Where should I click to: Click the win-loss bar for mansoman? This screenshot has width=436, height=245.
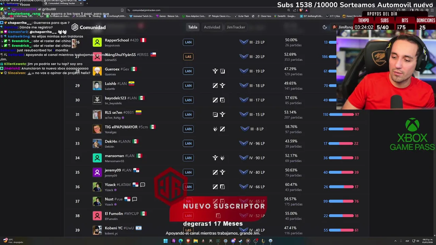point(341,158)
